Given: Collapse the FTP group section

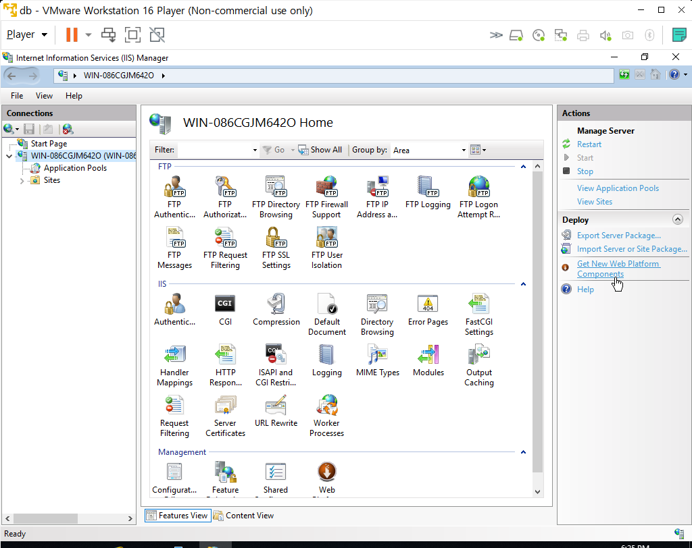Looking at the screenshot, I should (524, 167).
